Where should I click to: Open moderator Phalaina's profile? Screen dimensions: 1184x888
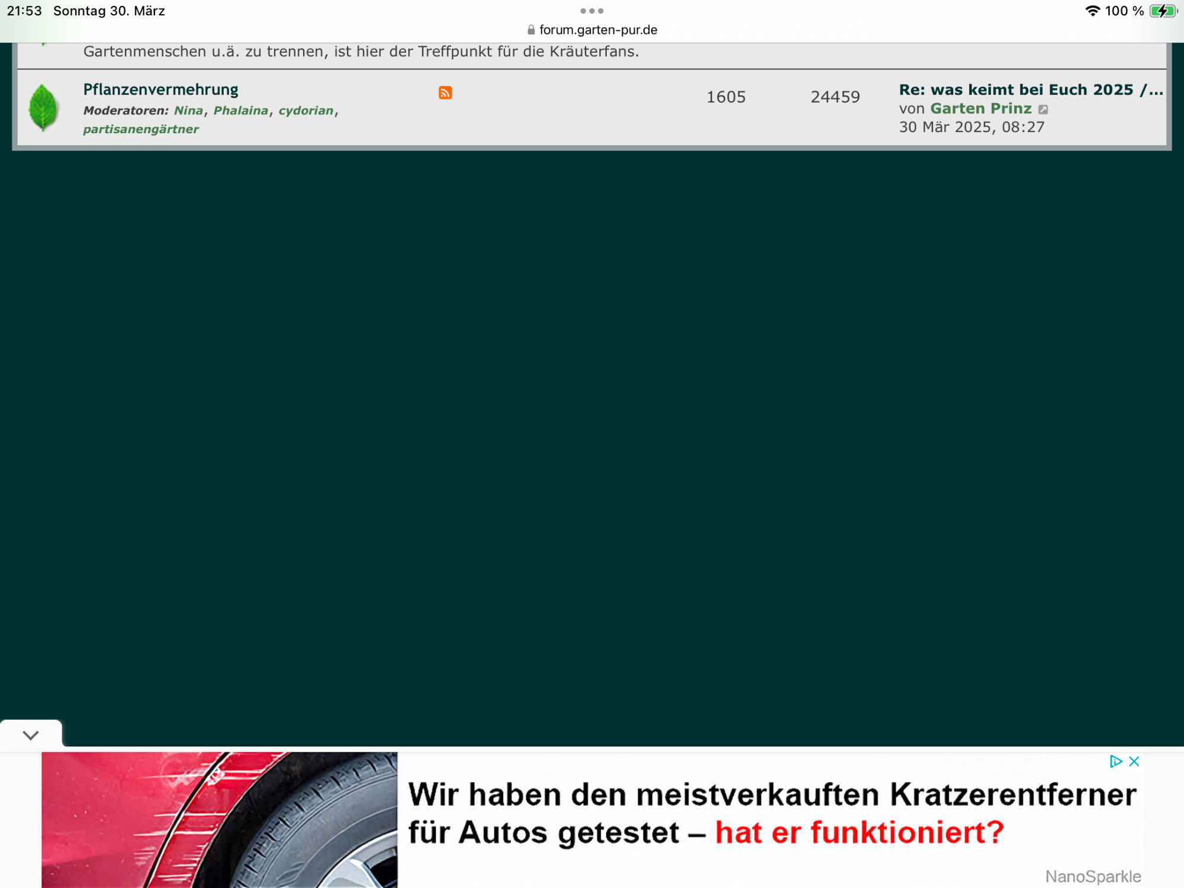[241, 111]
